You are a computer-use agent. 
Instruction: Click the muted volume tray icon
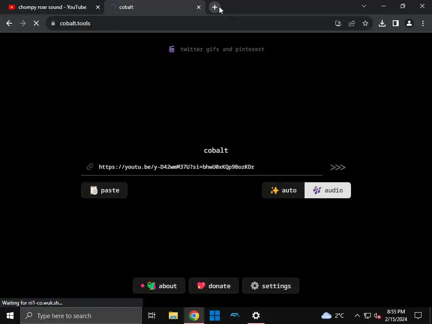(x=378, y=316)
